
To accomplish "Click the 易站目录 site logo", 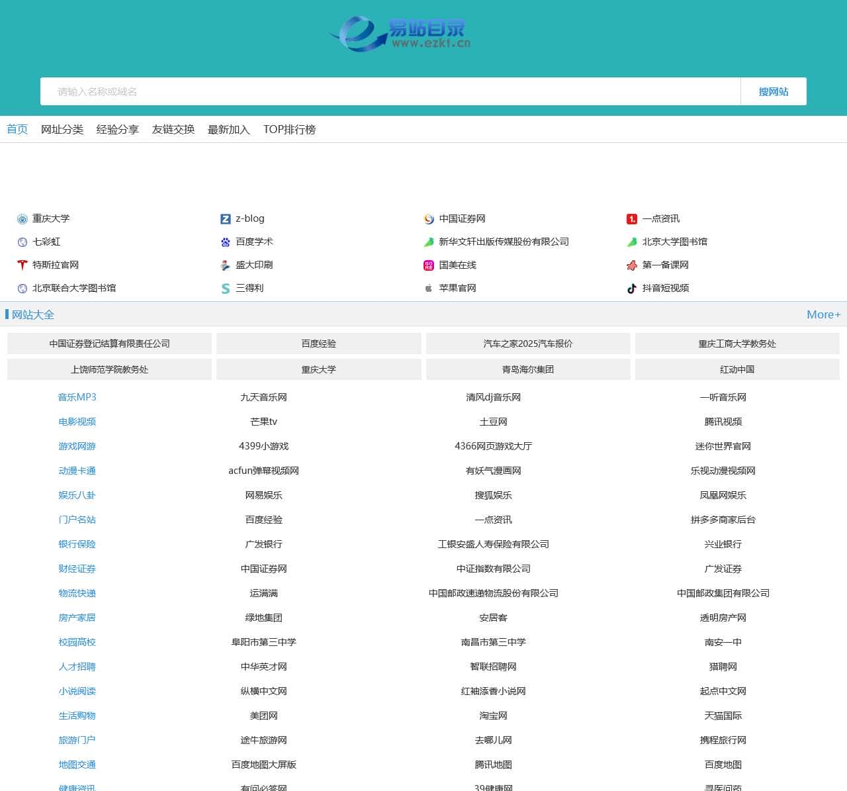I will coord(399,34).
